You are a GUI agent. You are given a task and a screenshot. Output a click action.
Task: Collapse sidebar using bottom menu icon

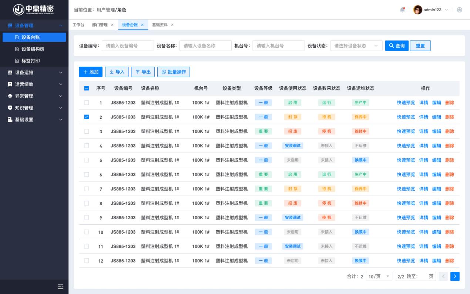point(61,287)
